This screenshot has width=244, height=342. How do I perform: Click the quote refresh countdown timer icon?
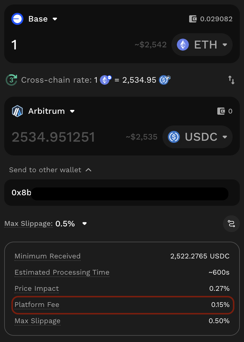(12, 80)
